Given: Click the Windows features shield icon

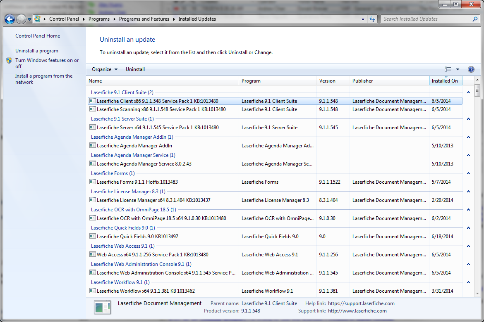Looking at the screenshot, I should (x=9, y=60).
